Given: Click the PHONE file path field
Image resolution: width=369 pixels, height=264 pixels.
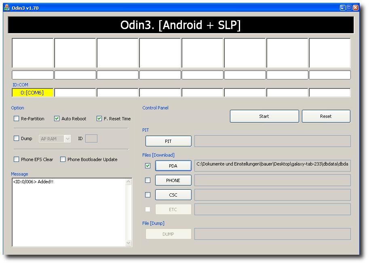Looking at the screenshot, I should [272, 180].
